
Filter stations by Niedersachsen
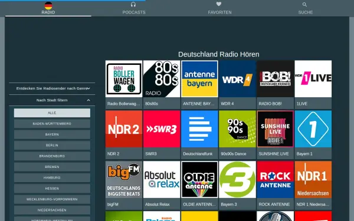coord(52,210)
